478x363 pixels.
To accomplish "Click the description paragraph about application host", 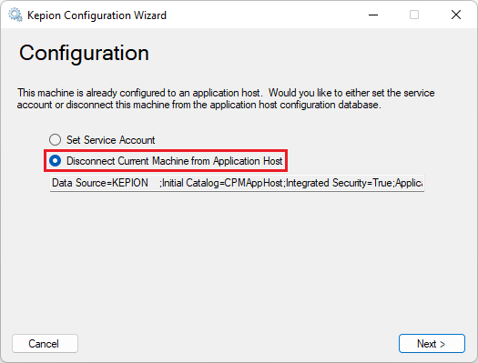I will tap(226, 98).
